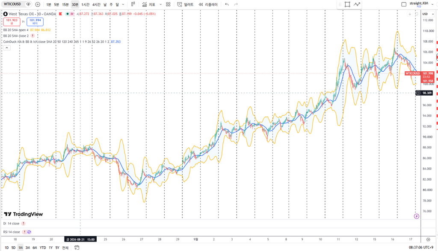This screenshot has width=438, height=251.
Task: Show the RSI 14 close error icon
Action: pos(24,232)
